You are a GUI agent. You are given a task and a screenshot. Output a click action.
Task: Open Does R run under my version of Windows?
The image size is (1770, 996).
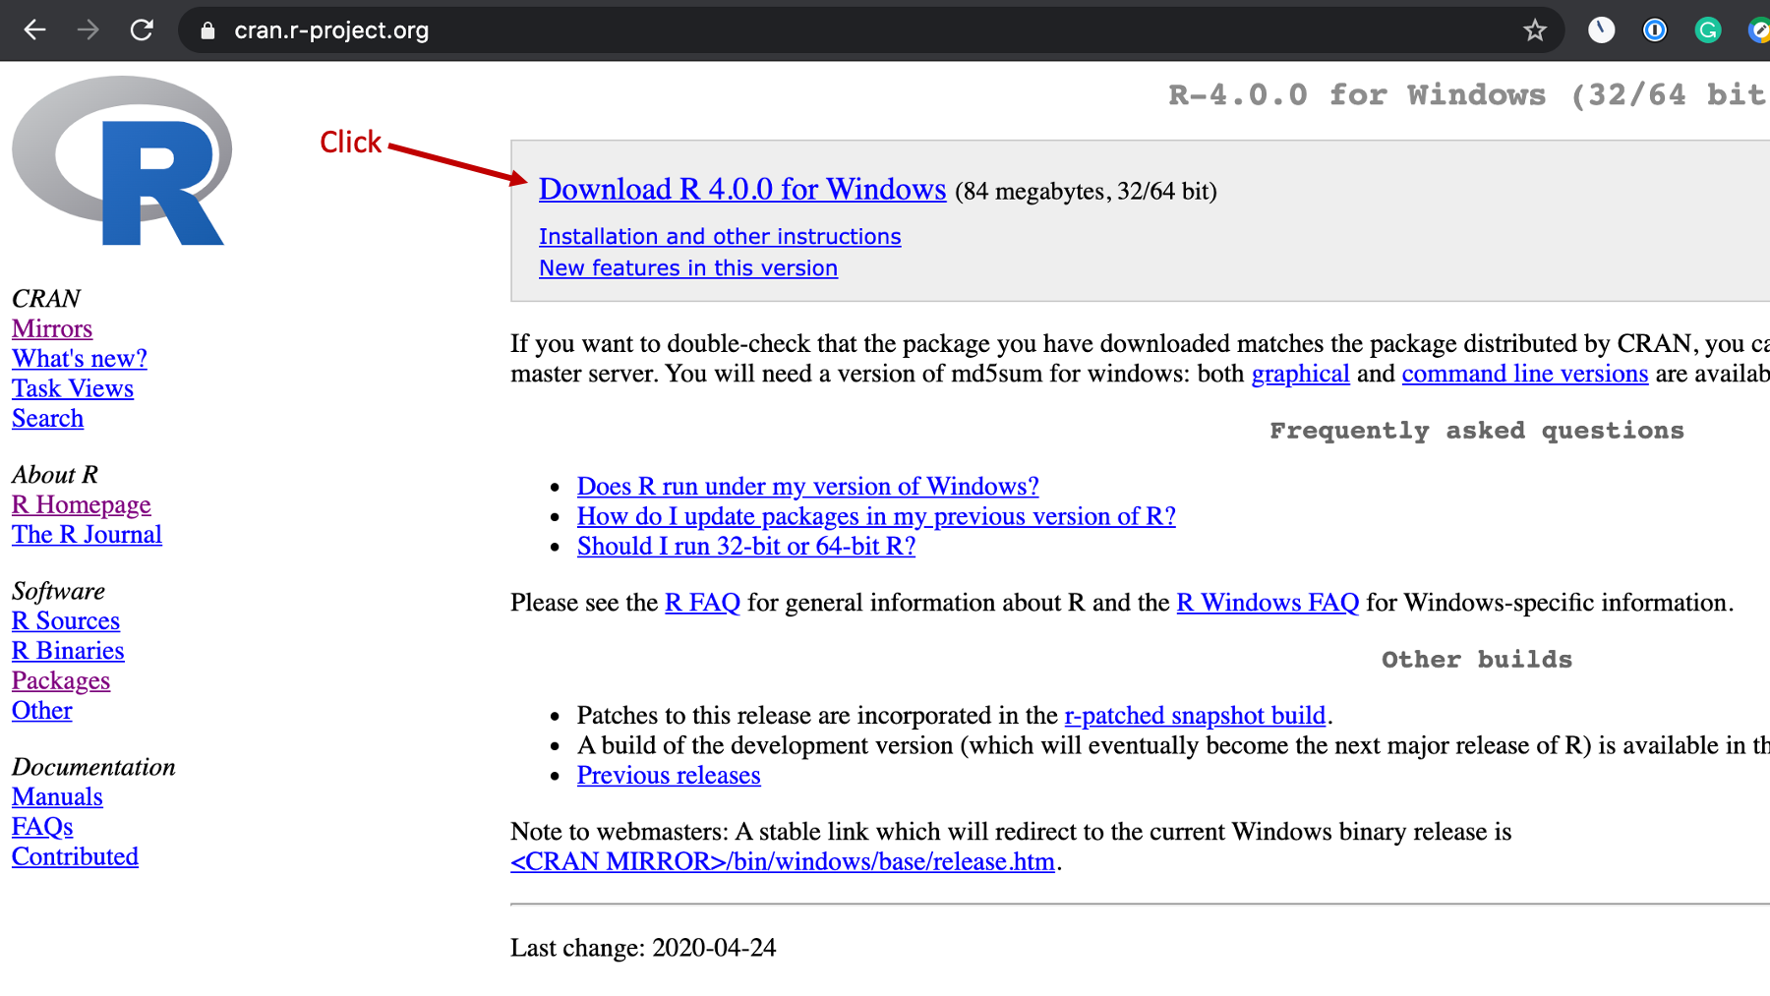[807, 486]
